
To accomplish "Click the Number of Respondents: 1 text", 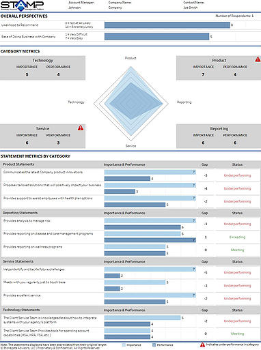I will tap(234, 16).
